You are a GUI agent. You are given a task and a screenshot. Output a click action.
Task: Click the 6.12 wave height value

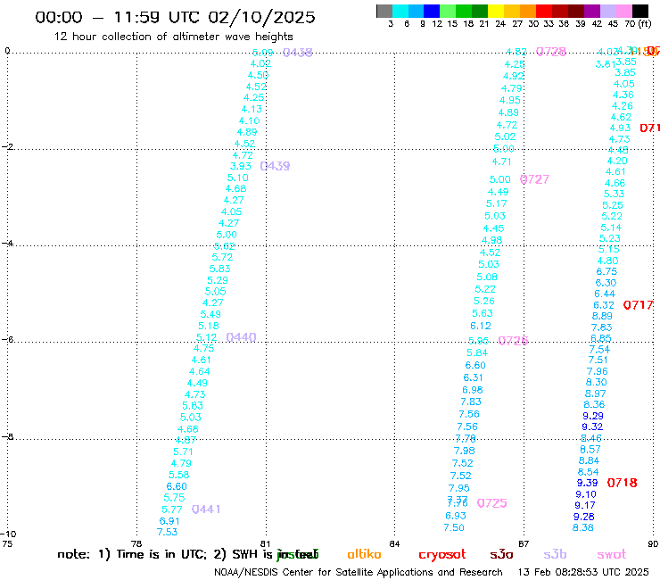[480, 326]
